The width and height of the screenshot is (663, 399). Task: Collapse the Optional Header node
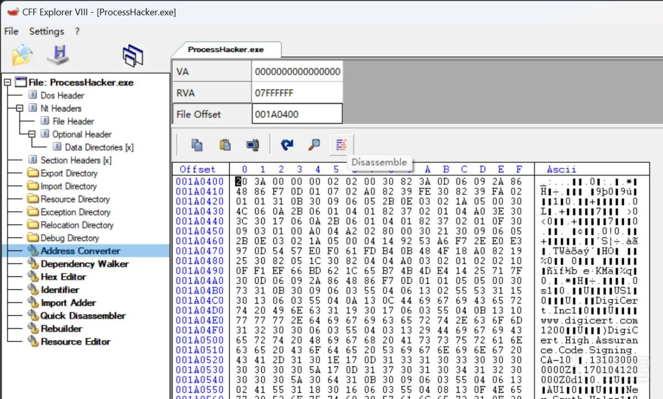click(31, 134)
